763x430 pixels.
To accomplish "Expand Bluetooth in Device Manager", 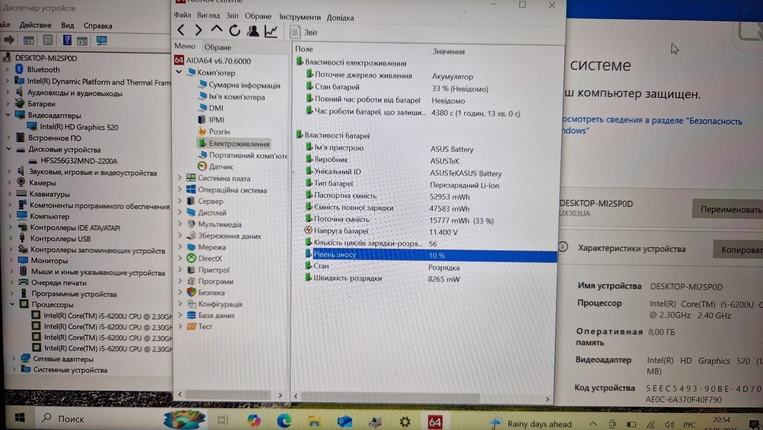I will pyautogui.click(x=7, y=70).
